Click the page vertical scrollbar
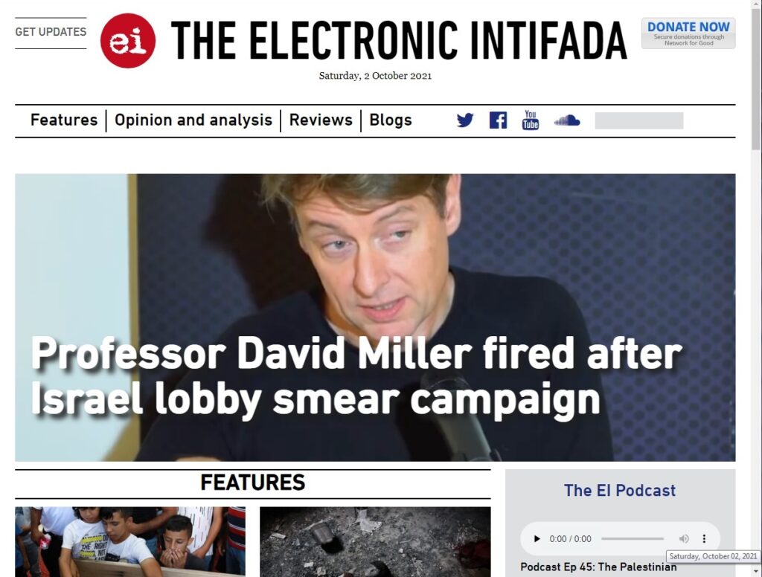Image resolution: width=762 pixels, height=577 pixels. [757, 288]
